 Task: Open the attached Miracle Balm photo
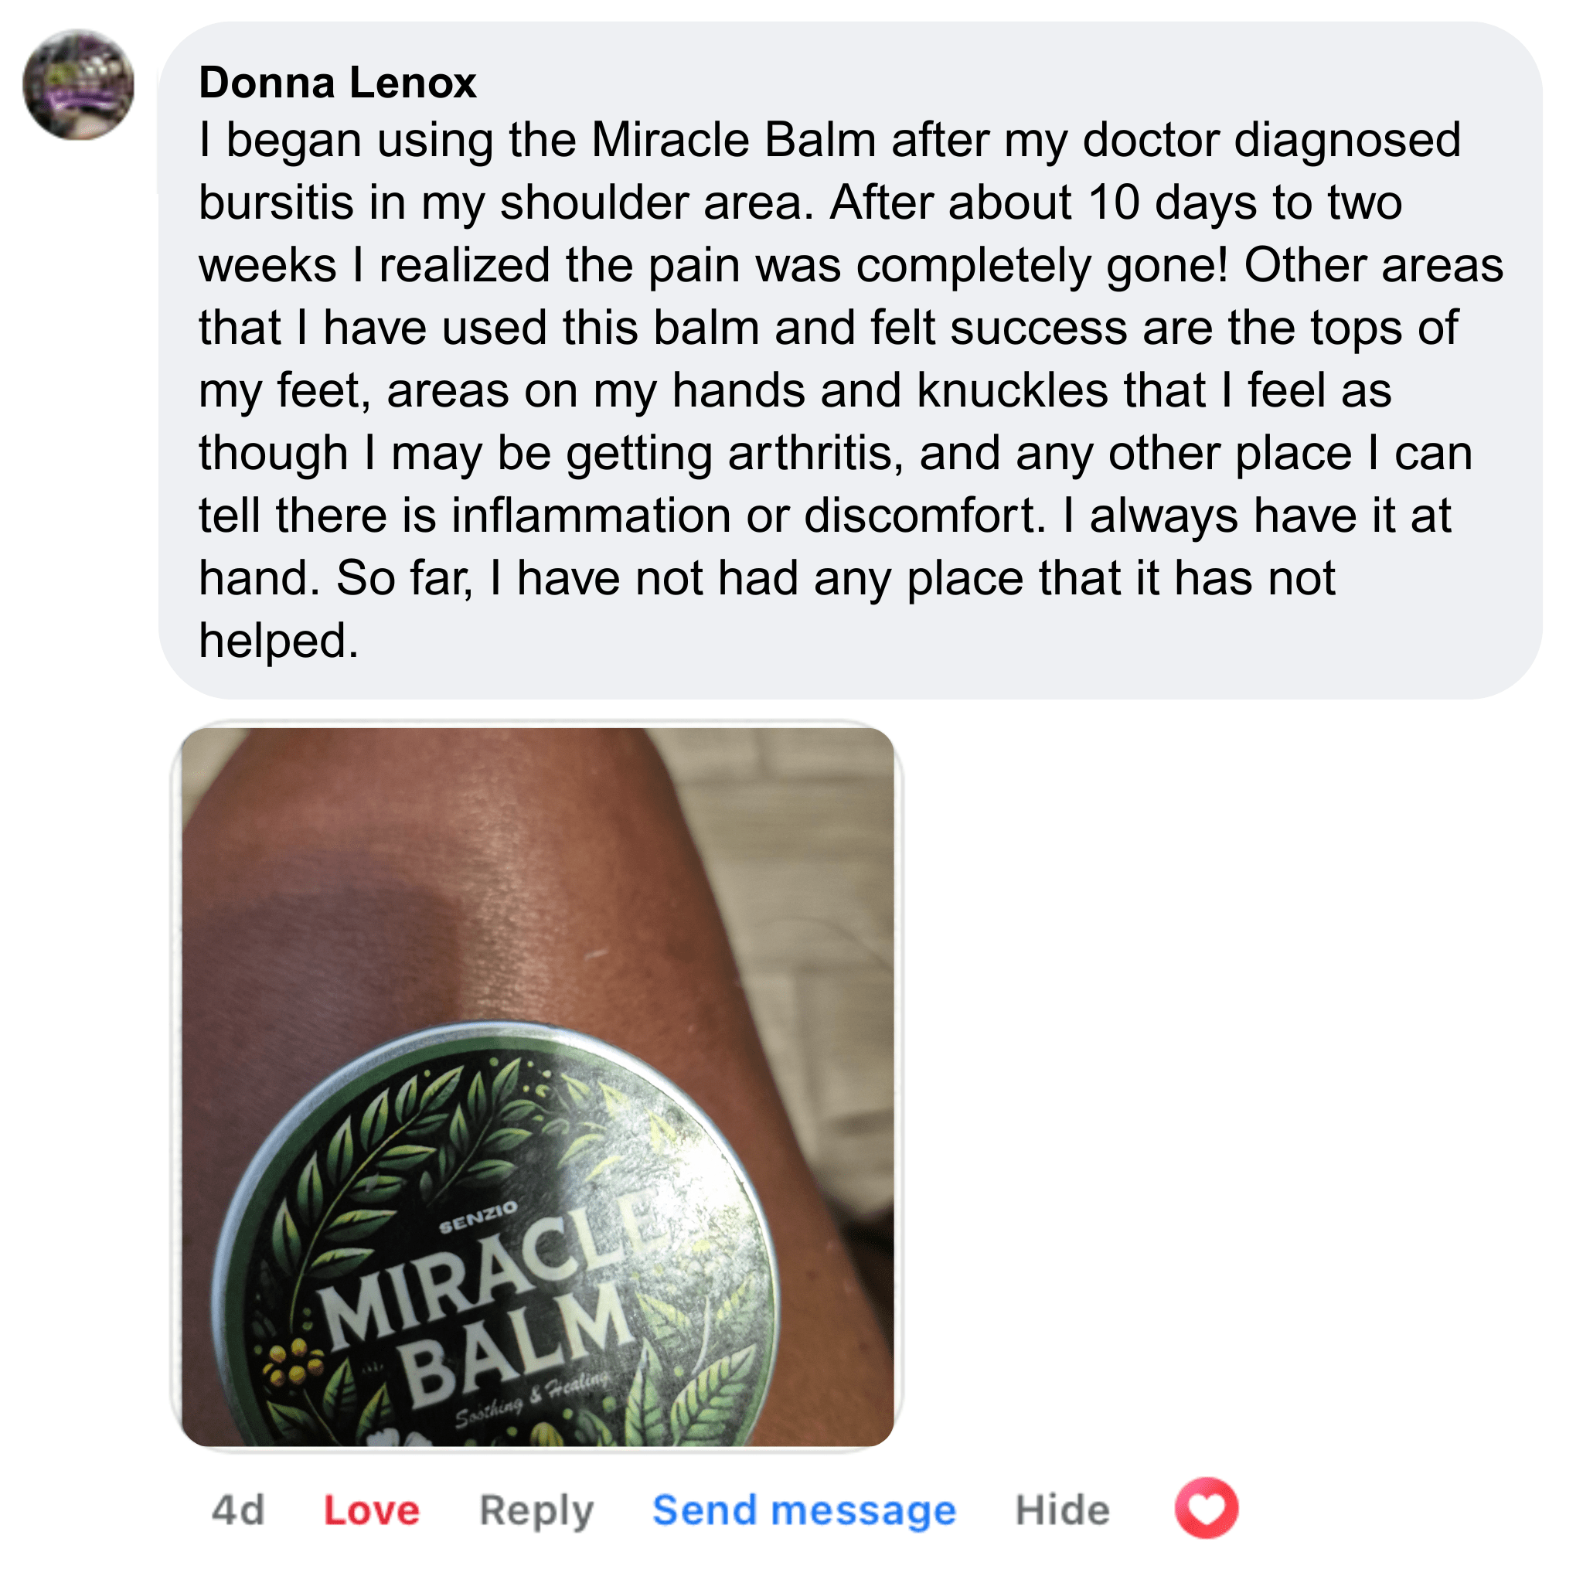tap(537, 1087)
